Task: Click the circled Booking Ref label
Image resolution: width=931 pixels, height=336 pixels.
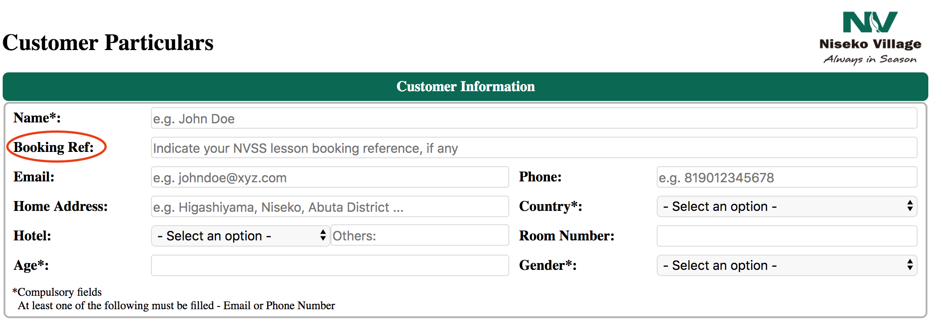Action: pyautogui.click(x=54, y=147)
